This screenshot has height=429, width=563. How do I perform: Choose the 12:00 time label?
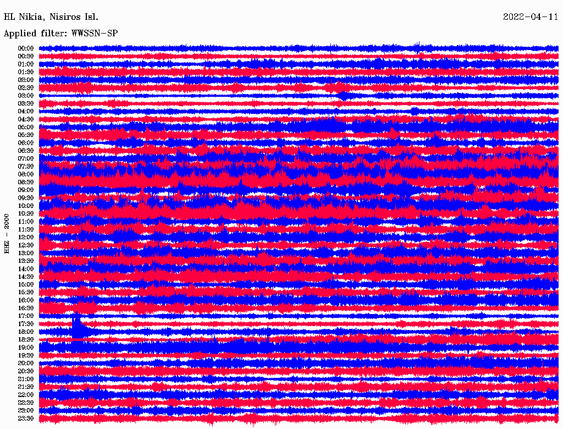(26, 237)
